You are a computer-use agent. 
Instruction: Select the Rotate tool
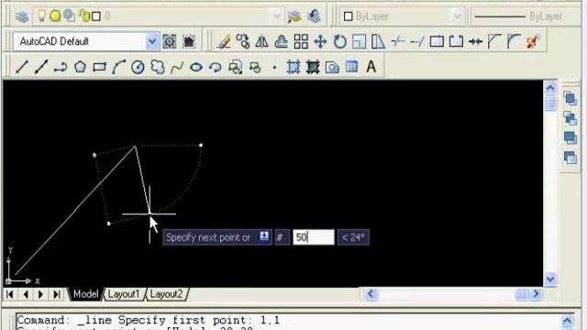click(340, 41)
